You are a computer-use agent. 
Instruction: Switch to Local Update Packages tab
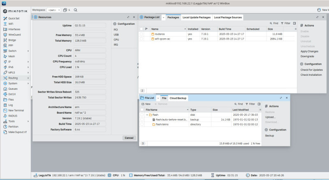(x=197, y=17)
